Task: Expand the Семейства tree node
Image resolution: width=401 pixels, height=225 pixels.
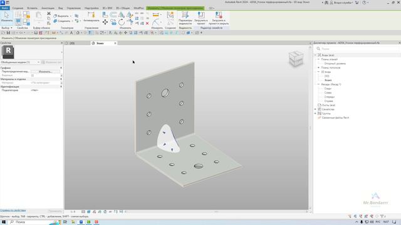Action: [x=315, y=109]
